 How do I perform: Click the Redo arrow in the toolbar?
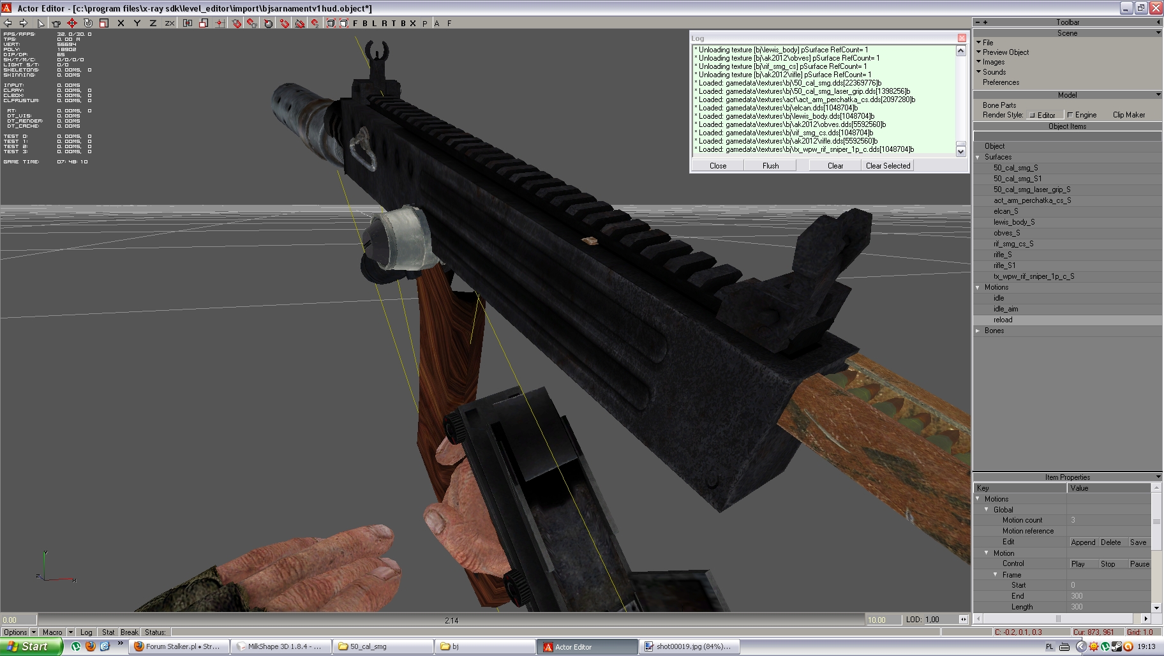[24, 23]
